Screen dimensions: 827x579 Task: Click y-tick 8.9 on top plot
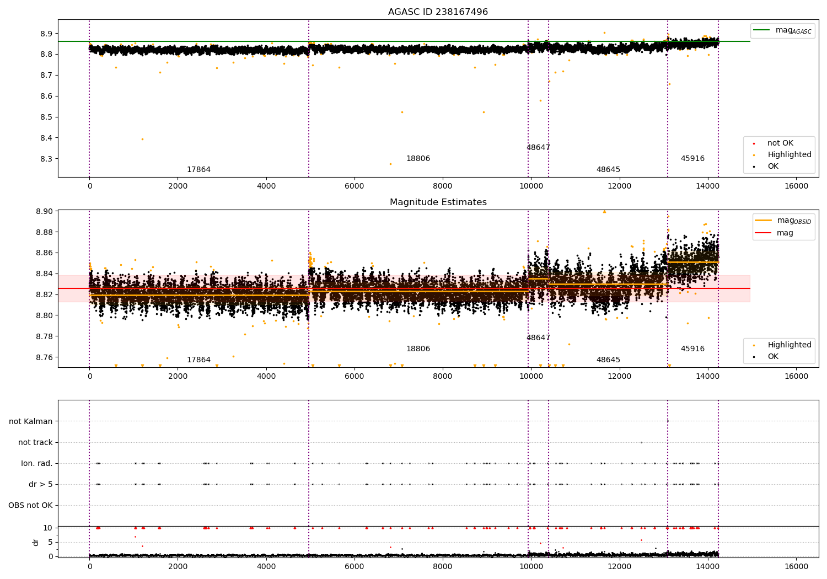(46, 34)
